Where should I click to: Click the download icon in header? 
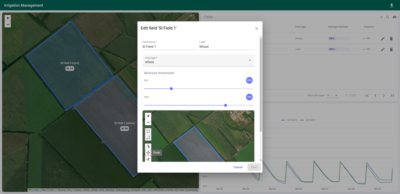point(391,5)
